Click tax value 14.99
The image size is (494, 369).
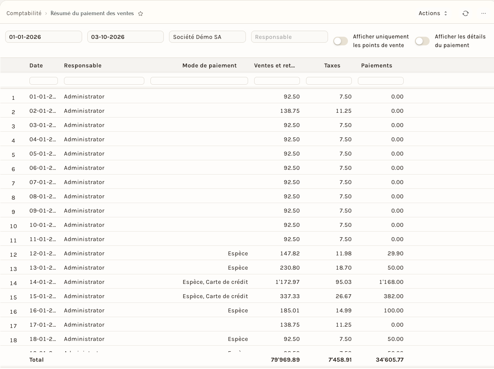[344, 310]
